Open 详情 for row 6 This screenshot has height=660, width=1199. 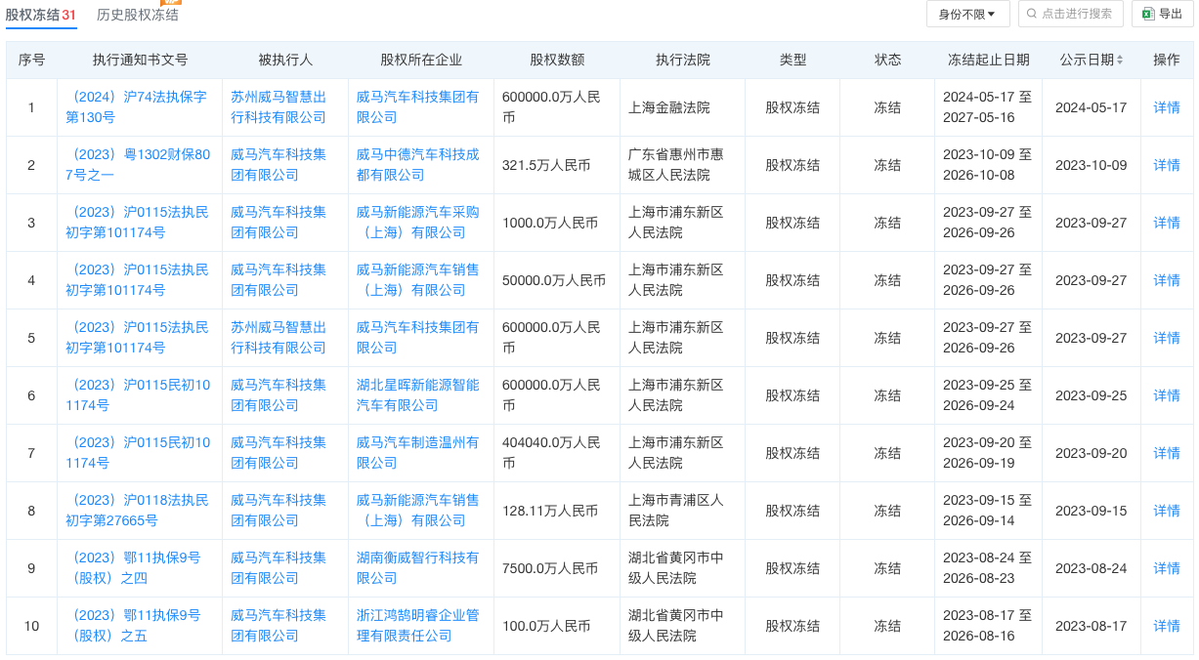click(x=1167, y=395)
